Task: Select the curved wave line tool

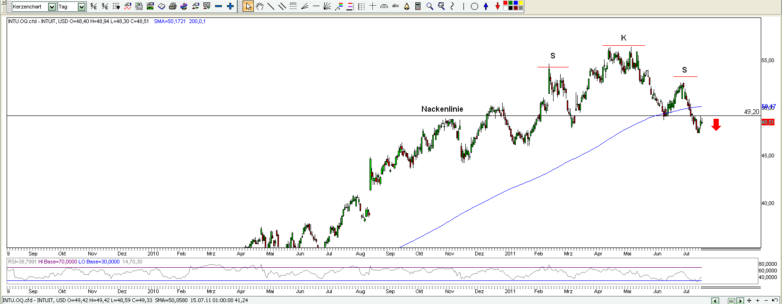Action: click(x=452, y=7)
